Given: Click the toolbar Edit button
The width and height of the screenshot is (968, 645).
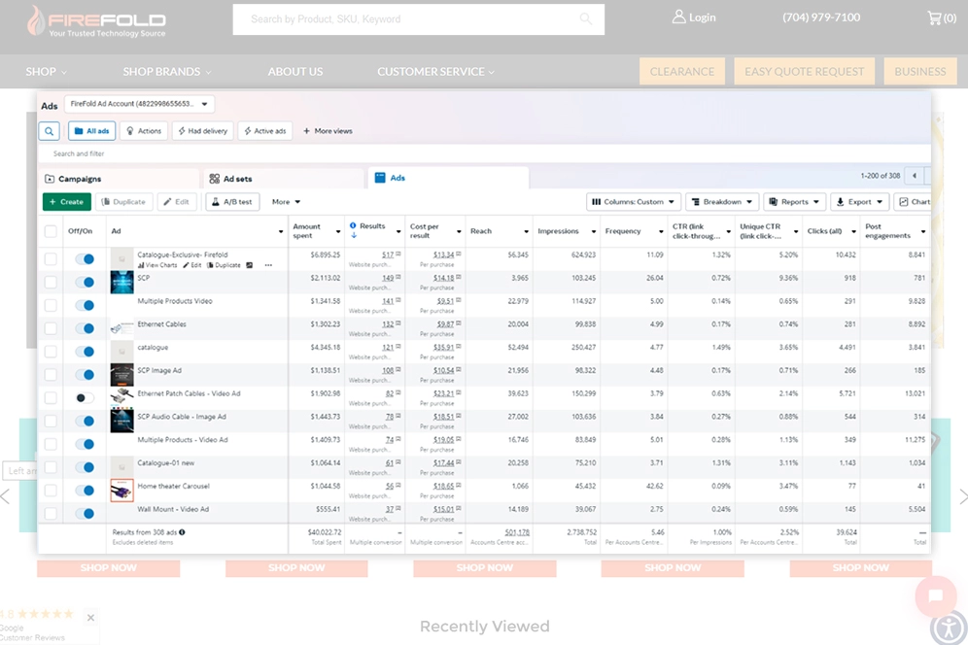Looking at the screenshot, I should (x=177, y=202).
